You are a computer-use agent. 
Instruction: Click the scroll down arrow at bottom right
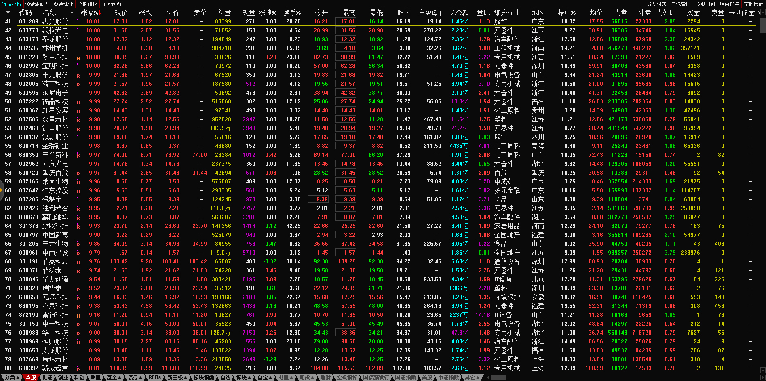coord(763,370)
